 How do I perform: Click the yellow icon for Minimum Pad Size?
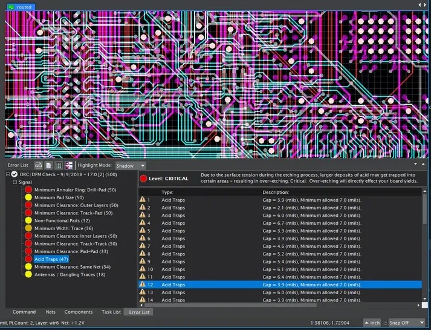point(28,197)
